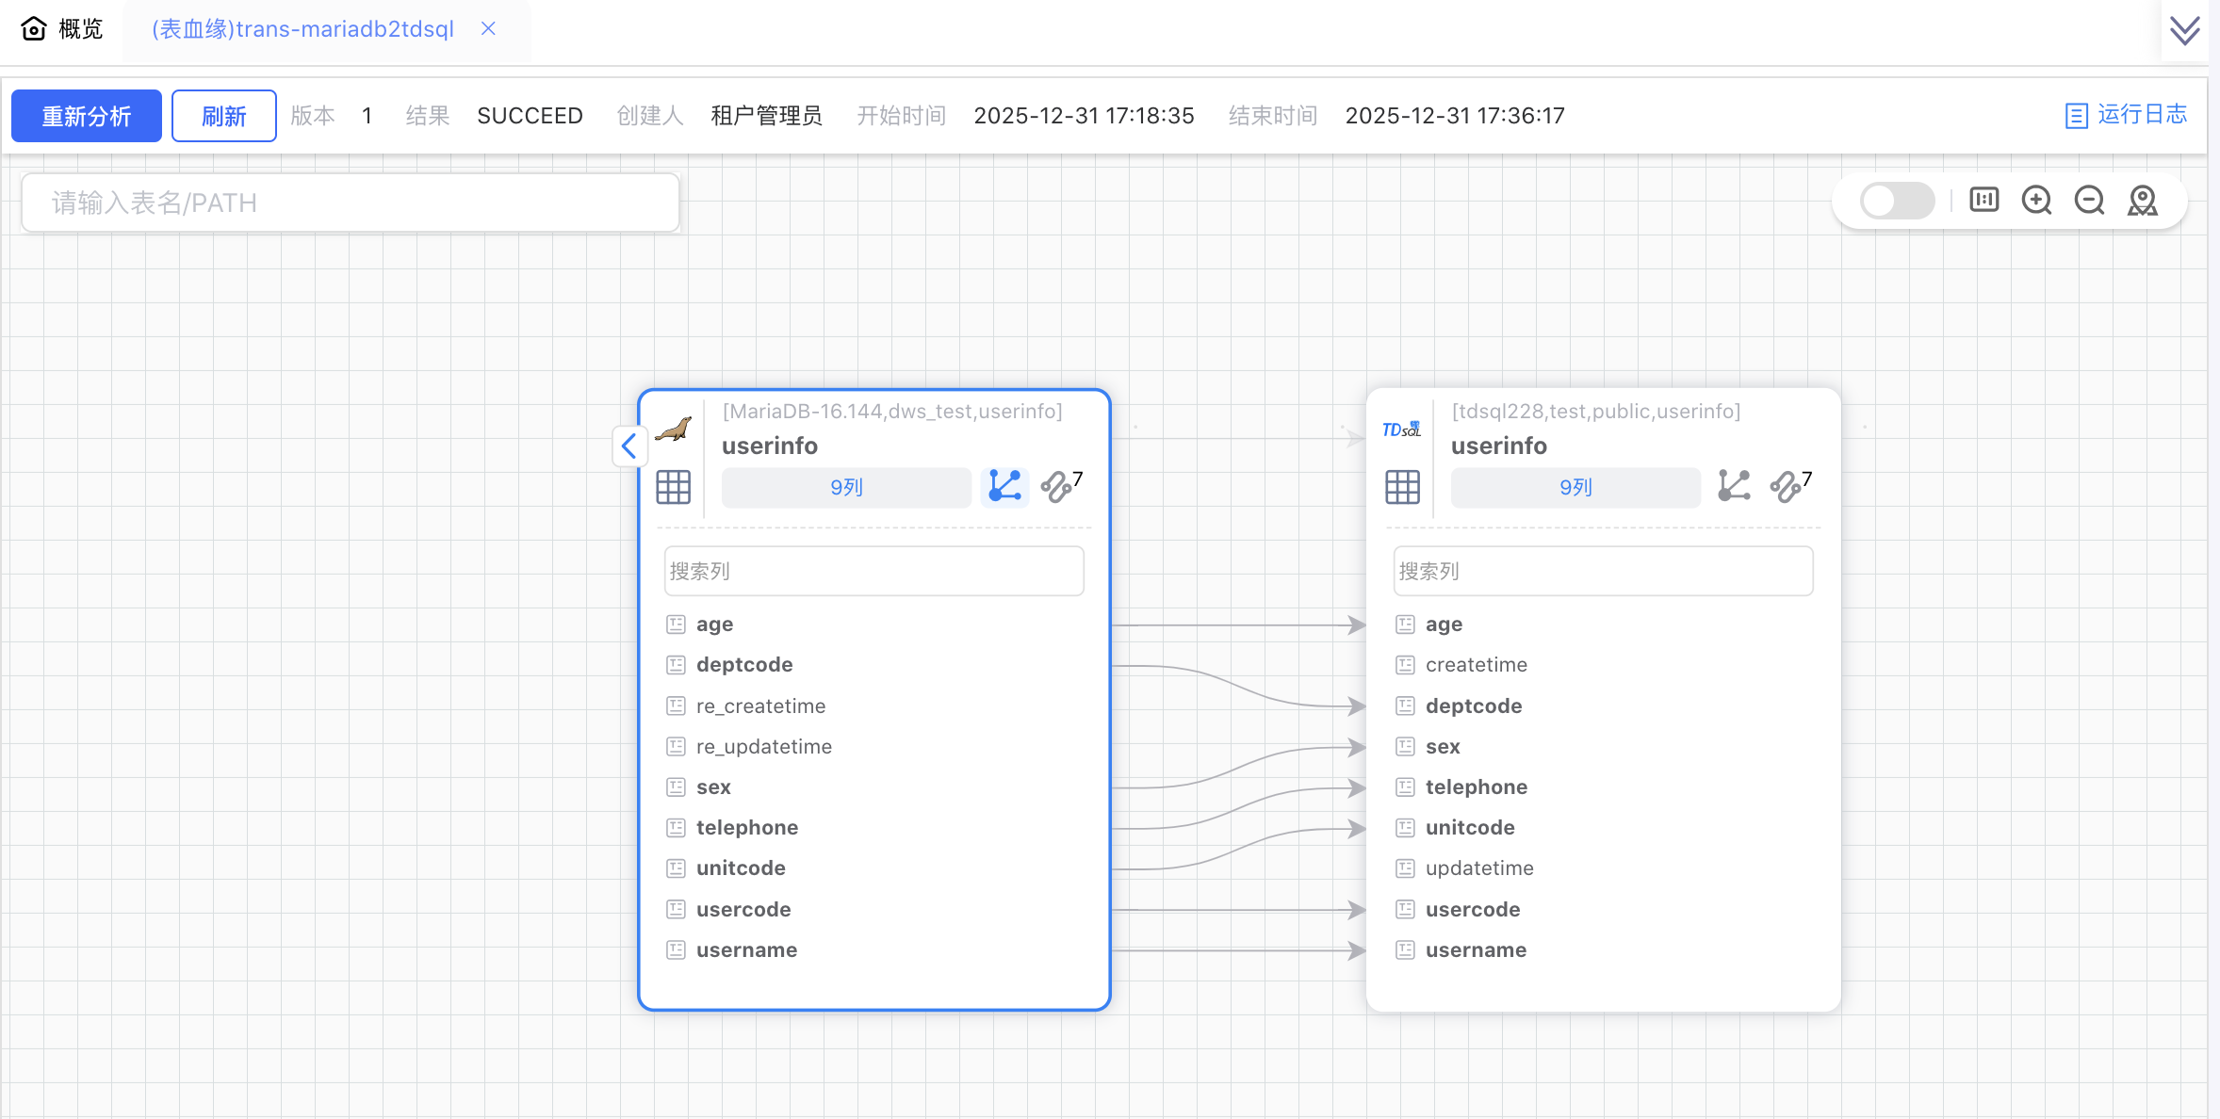
Task: Click the 重新分析 button
Action: click(87, 116)
